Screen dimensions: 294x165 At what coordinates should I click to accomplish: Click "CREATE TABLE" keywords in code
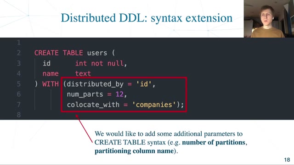[58, 53]
